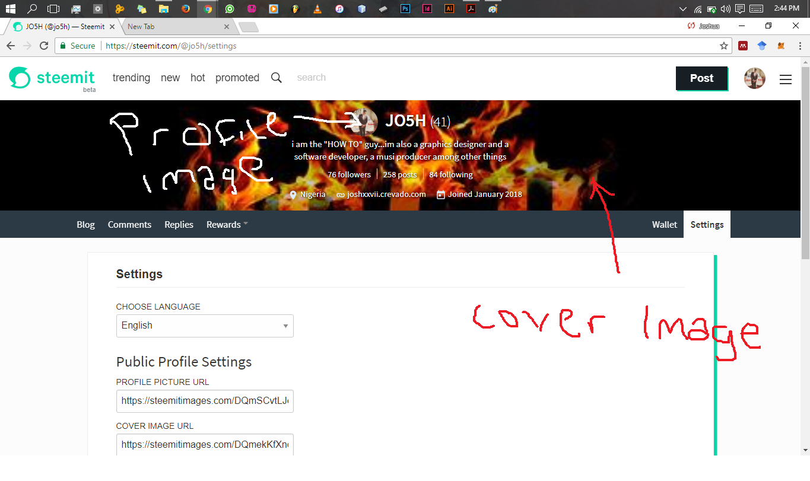Expand the Choose Language dropdown
This screenshot has height=481, width=810.
click(205, 326)
